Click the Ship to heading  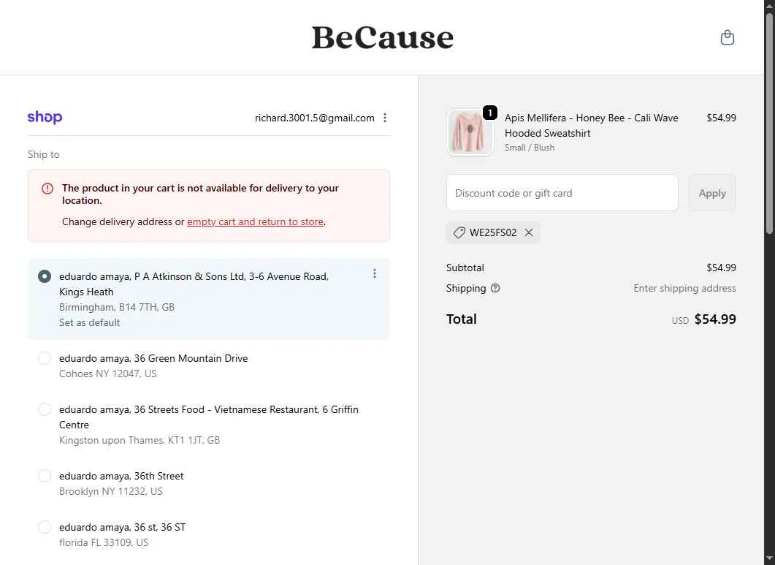44,154
